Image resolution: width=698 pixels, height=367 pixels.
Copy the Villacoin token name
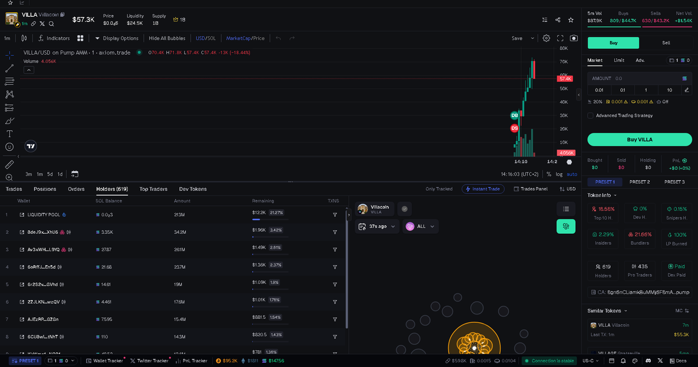(x=63, y=15)
